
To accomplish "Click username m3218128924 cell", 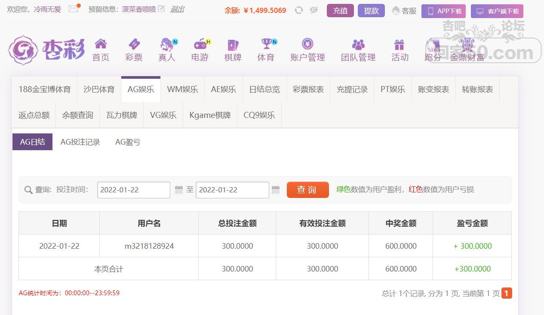I will pyautogui.click(x=149, y=246).
